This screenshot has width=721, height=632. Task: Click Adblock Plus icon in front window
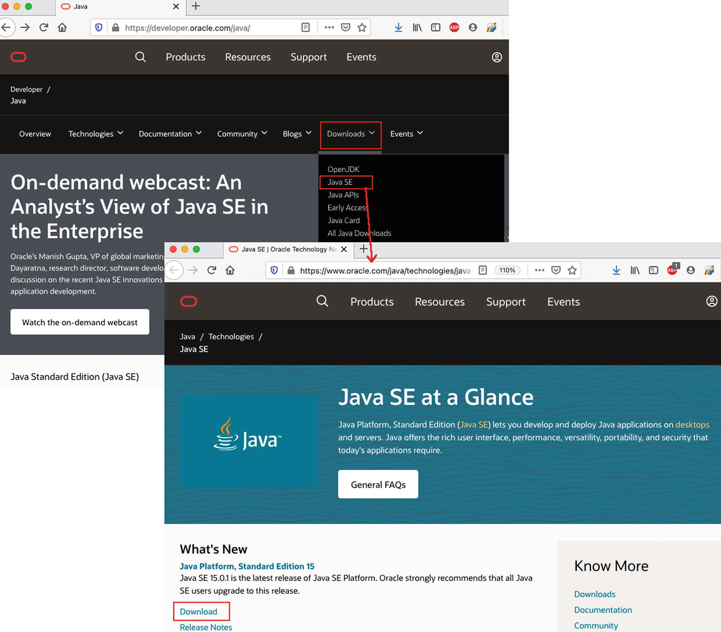[673, 269]
